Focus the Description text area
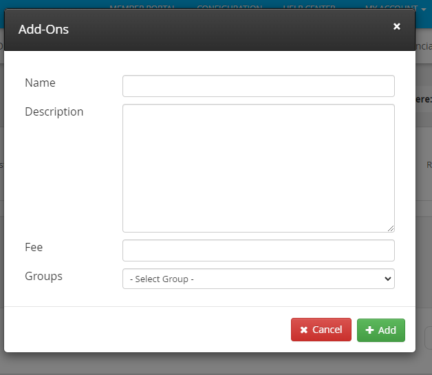Screen dimensions: 432x375 (x=259, y=168)
